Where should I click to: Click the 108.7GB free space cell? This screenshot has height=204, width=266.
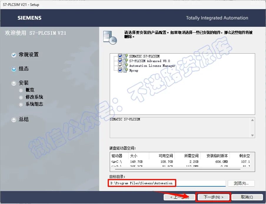[167, 162]
